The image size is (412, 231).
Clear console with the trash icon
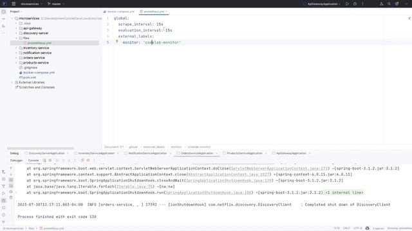[x=11, y=198]
